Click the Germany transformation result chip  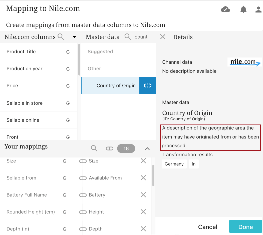174,164
